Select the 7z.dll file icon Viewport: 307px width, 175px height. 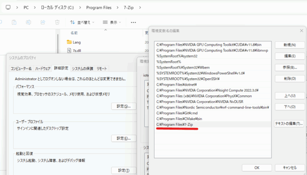(69, 51)
